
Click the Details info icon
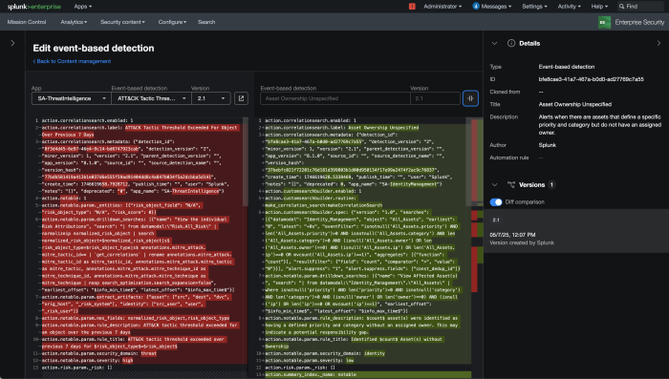click(x=511, y=43)
